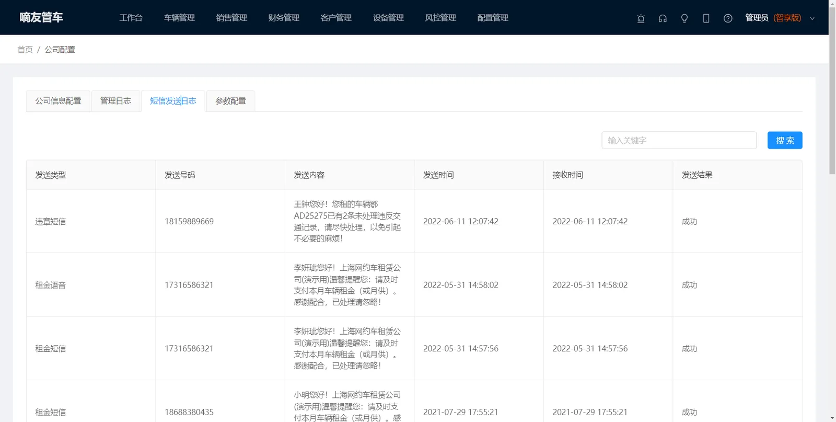
Task: Select the 短信发送日志 tab
Action: pos(173,101)
